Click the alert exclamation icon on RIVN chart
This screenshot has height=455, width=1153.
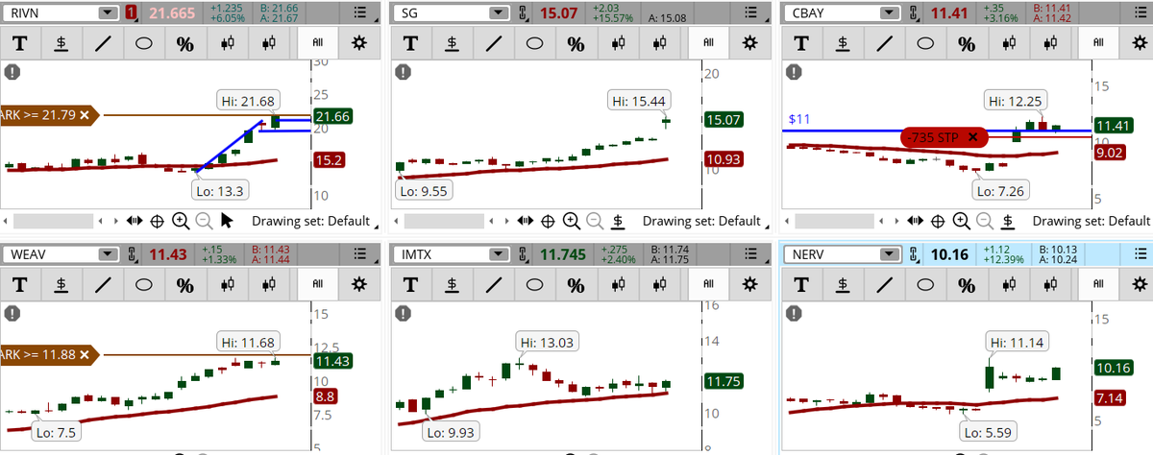point(14,72)
